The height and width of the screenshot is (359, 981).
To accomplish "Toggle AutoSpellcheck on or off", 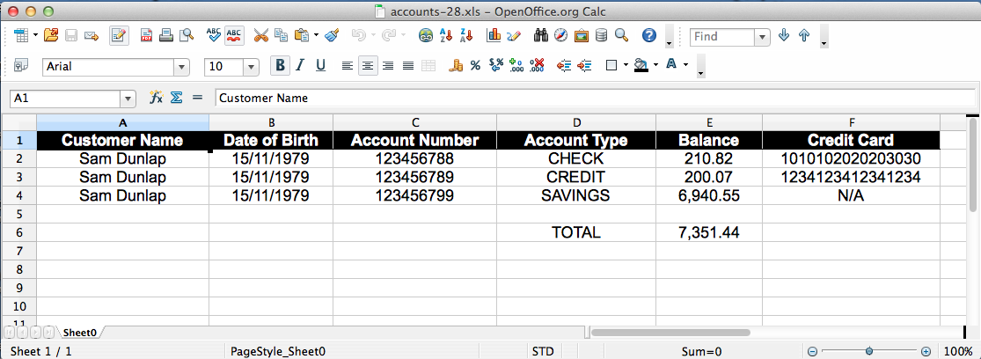I will pos(235,36).
